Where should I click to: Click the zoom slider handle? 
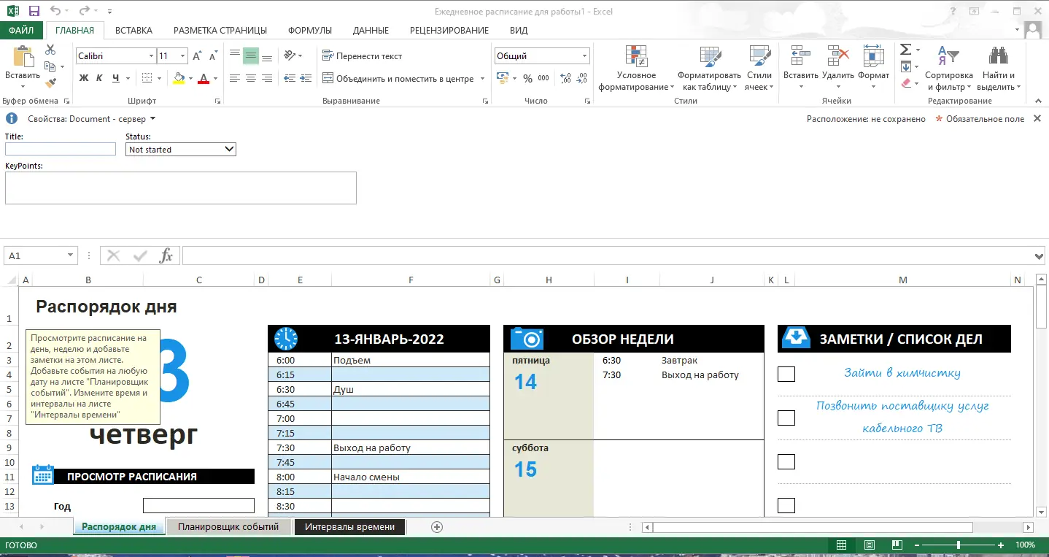958,545
